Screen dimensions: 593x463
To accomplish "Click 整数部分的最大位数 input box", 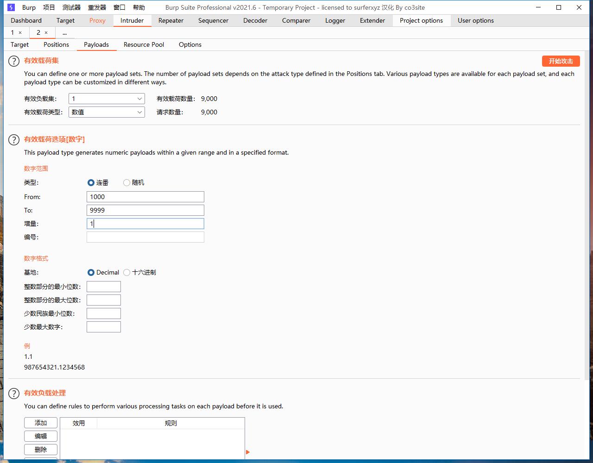I will pyautogui.click(x=104, y=300).
